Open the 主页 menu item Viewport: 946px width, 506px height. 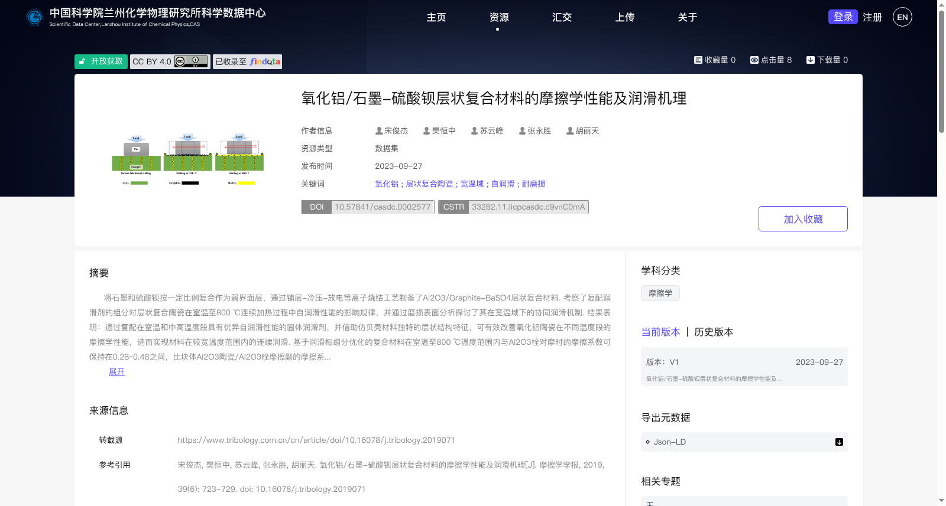(436, 17)
